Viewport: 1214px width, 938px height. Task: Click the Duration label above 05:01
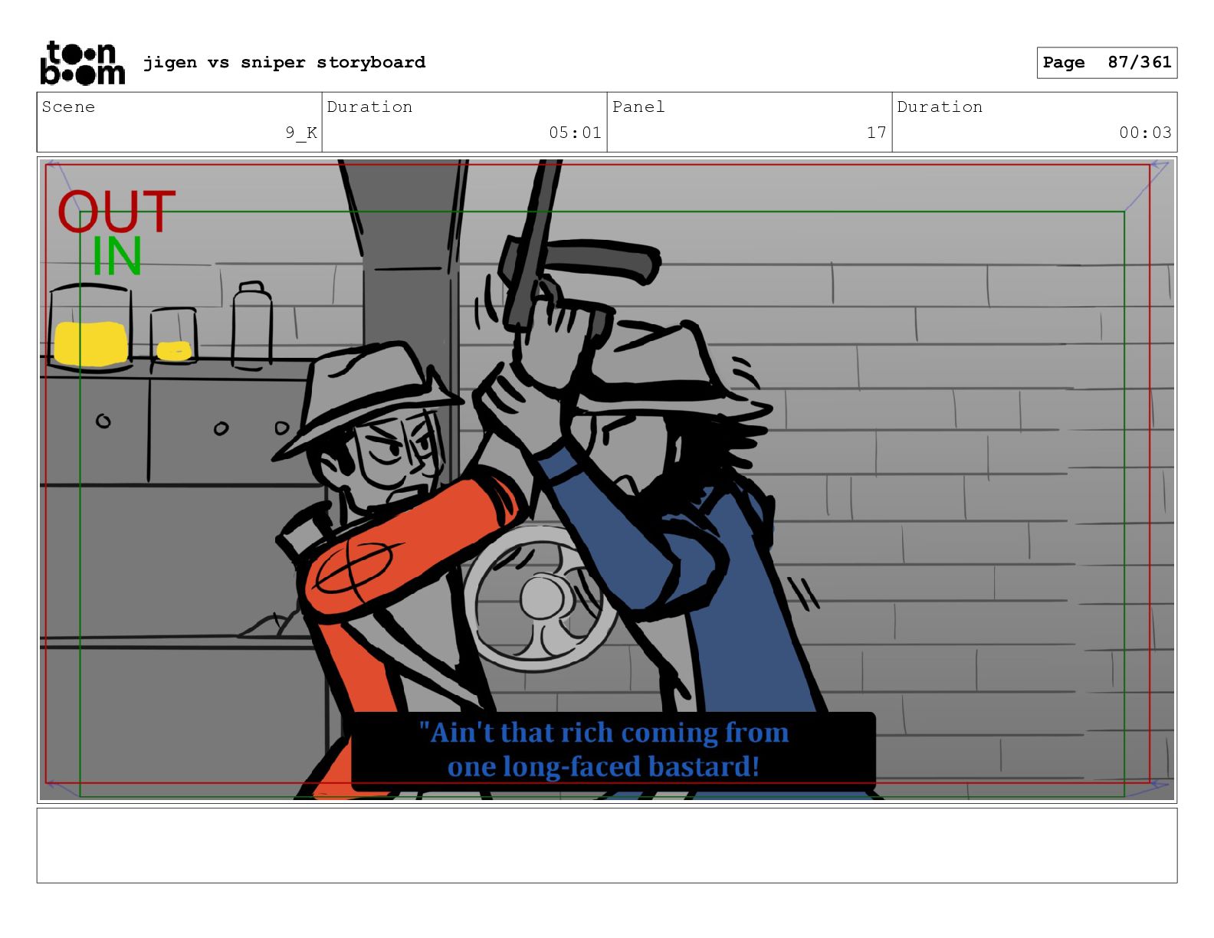click(369, 107)
